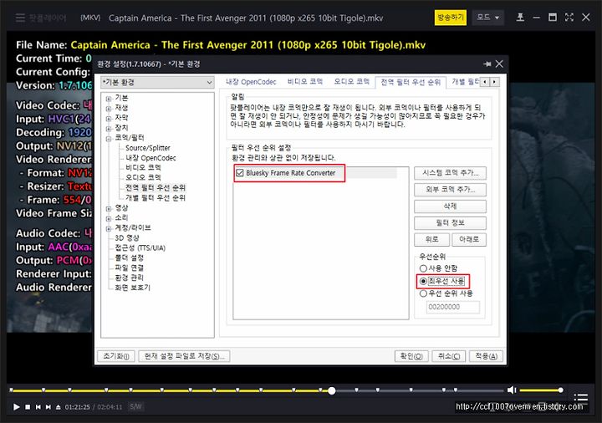Viewport: 602px width, 423px height.
Task: Click the 초기화 reset button
Action: pyautogui.click(x=116, y=356)
